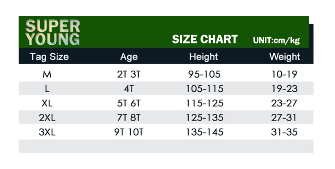Click the XL tag size cell
The height and width of the screenshot is (169, 335).
point(47,103)
